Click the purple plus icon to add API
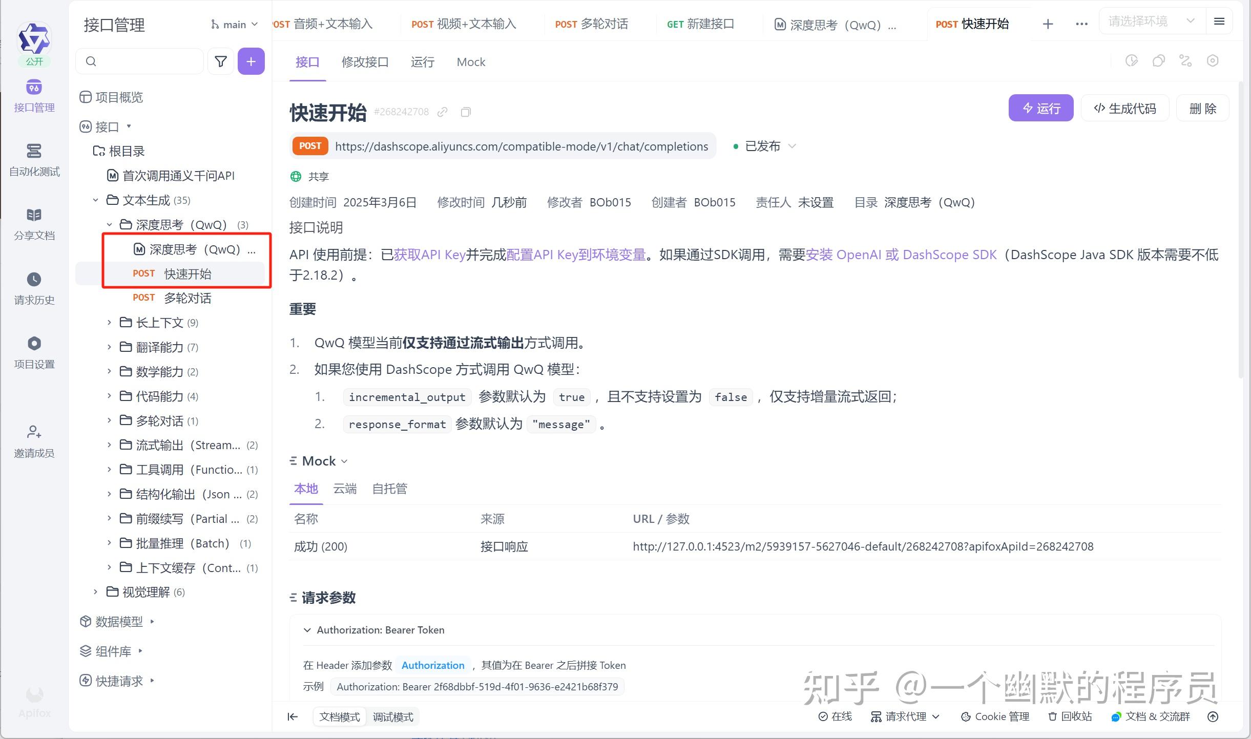Image resolution: width=1251 pixels, height=739 pixels. click(x=251, y=61)
